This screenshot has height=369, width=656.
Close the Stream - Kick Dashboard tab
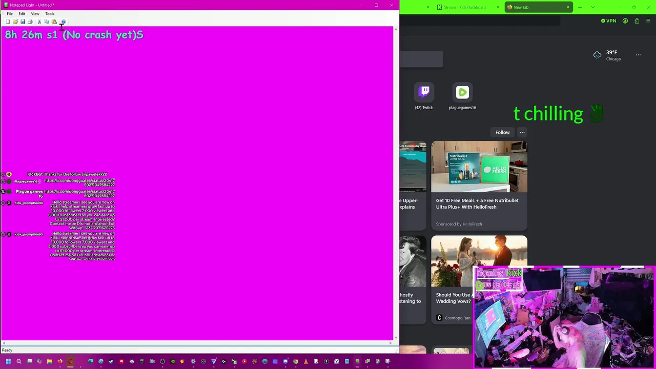coord(498,7)
